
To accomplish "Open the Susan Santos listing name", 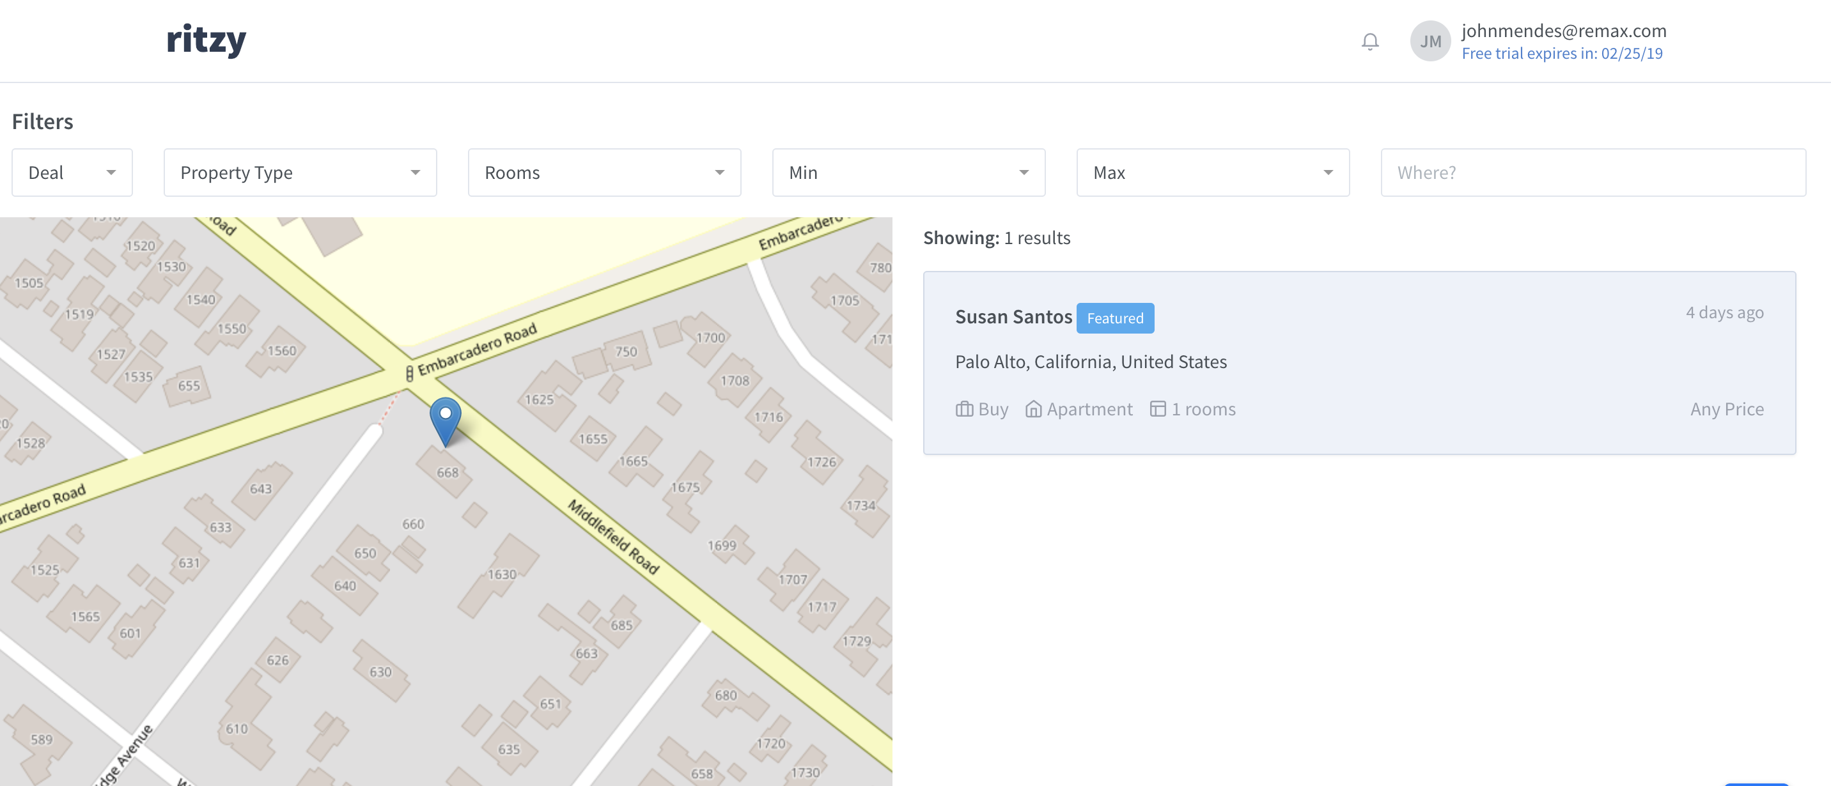I will coord(1013,317).
